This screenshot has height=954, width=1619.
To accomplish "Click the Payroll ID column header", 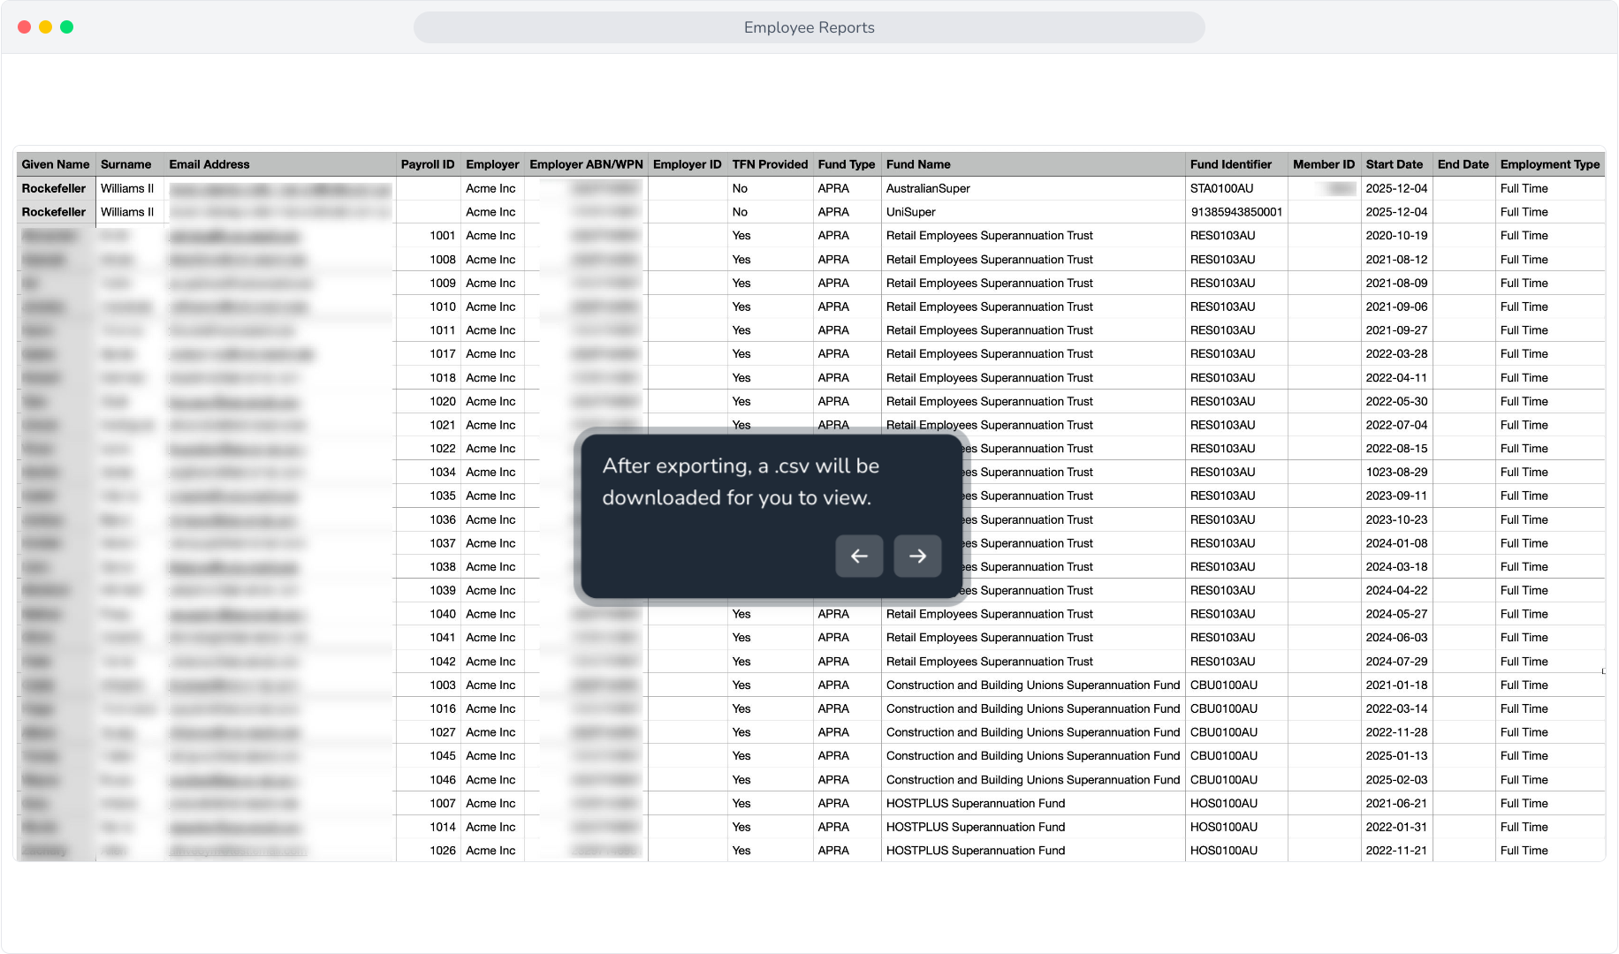I will 428,164.
